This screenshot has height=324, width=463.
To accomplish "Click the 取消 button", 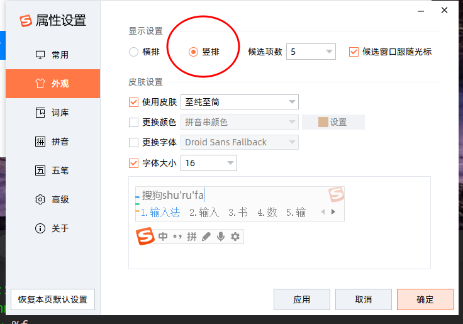I will (364, 299).
